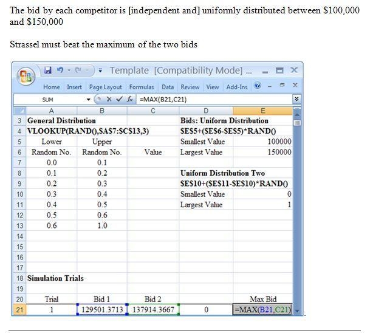The height and width of the screenshot is (333, 370).
Task: Select cell B13 containing 1.0
Action: click(x=102, y=225)
